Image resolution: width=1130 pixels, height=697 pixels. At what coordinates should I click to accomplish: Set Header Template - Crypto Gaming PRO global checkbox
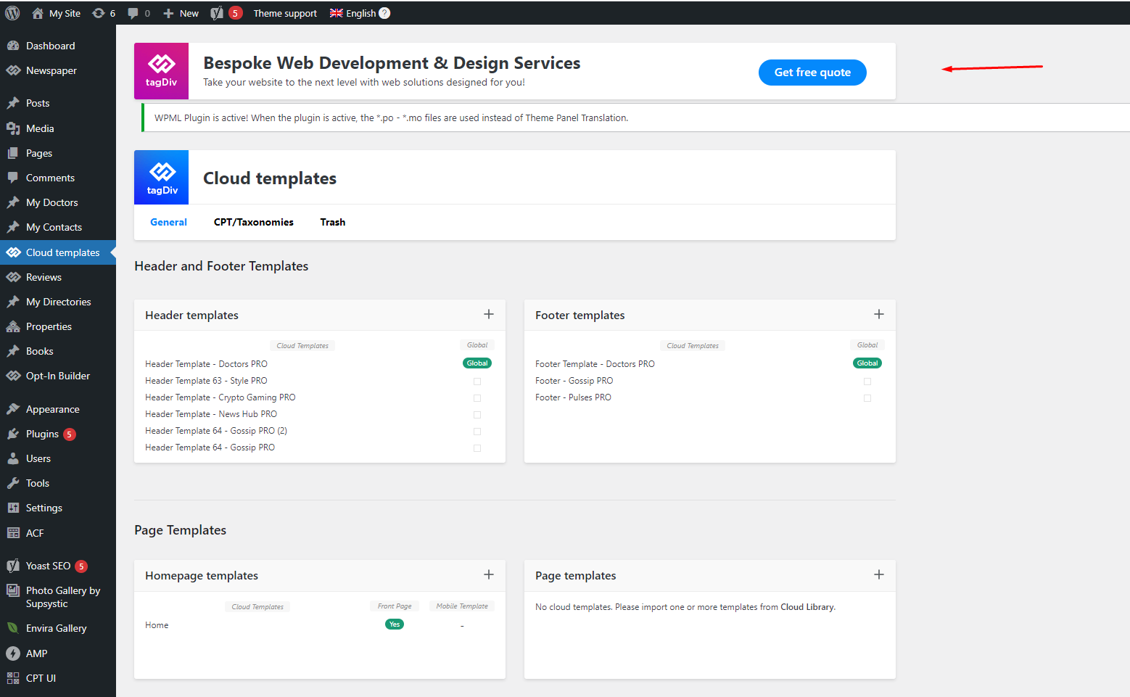click(x=477, y=398)
